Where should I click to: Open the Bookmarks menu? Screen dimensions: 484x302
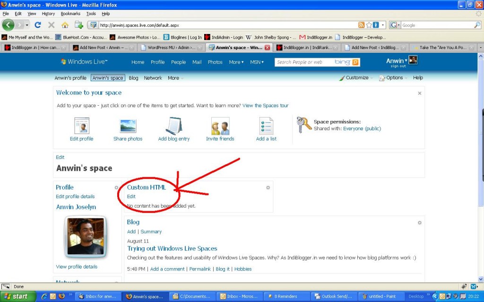coord(70,14)
